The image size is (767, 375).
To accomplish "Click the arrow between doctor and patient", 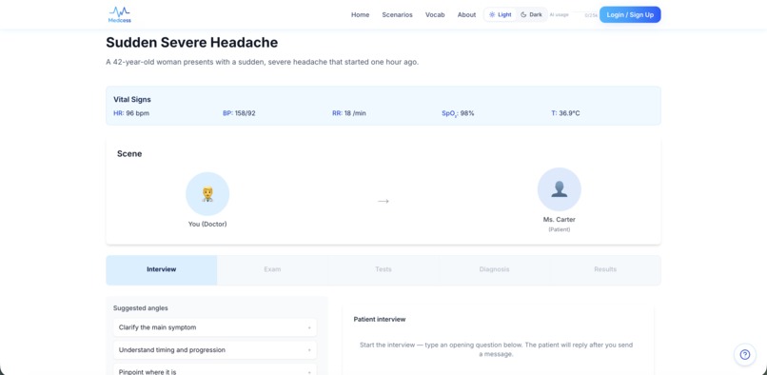I will click(383, 201).
